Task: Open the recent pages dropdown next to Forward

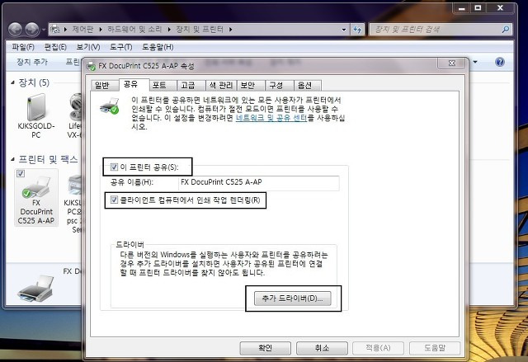Action: coord(44,30)
